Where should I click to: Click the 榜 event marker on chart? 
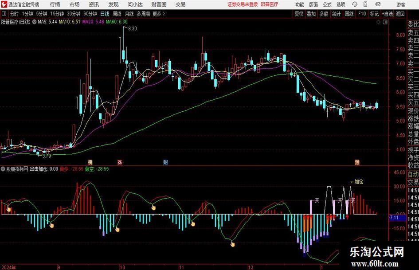[x=90, y=162]
